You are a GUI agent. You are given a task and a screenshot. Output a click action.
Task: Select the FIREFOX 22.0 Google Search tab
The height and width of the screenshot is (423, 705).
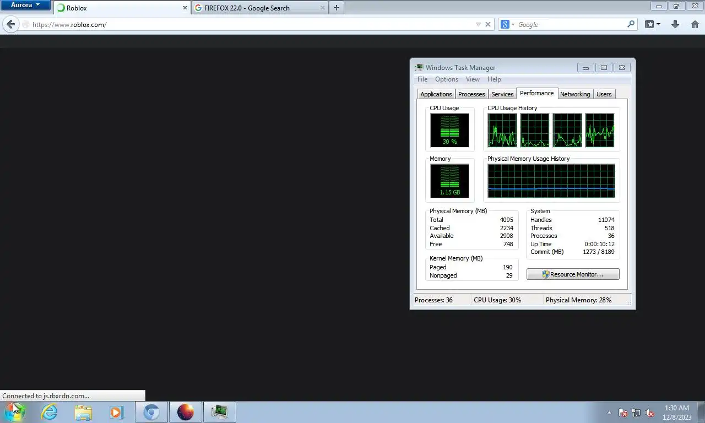tap(260, 8)
